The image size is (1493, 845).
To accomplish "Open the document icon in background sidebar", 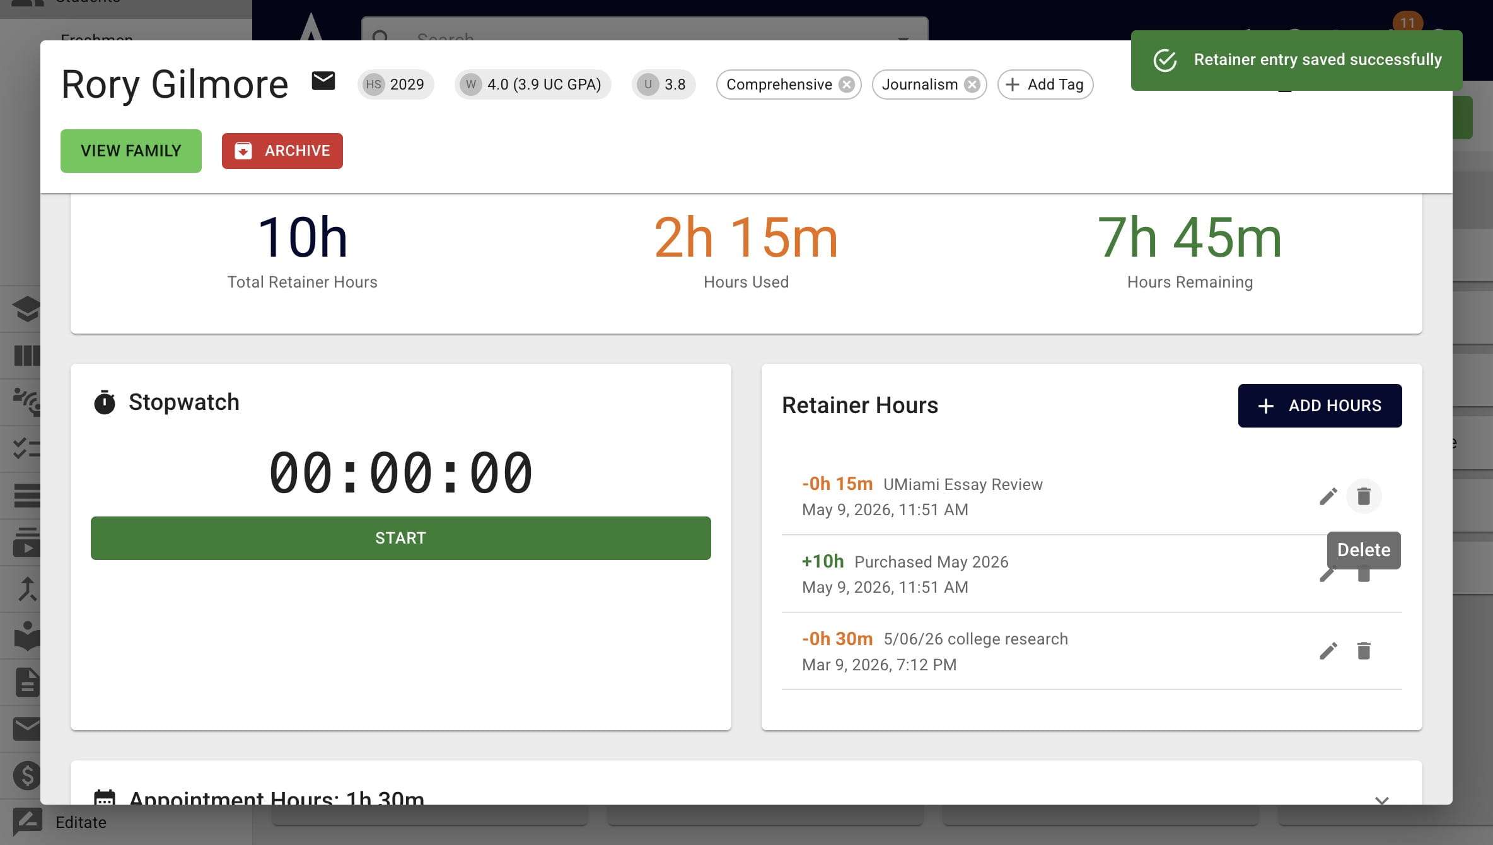I will (27, 682).
